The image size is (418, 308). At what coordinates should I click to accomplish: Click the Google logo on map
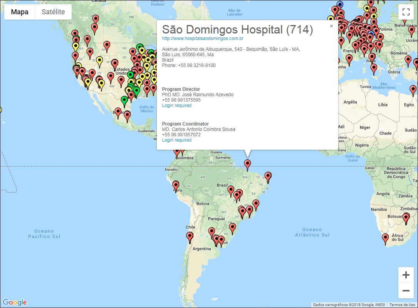pyautogui.click(x=15, y=302)
